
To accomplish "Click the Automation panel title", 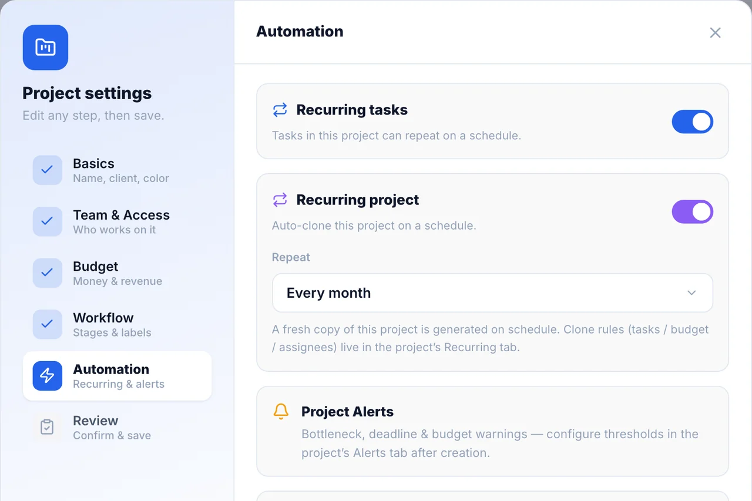I will point(300,31).
